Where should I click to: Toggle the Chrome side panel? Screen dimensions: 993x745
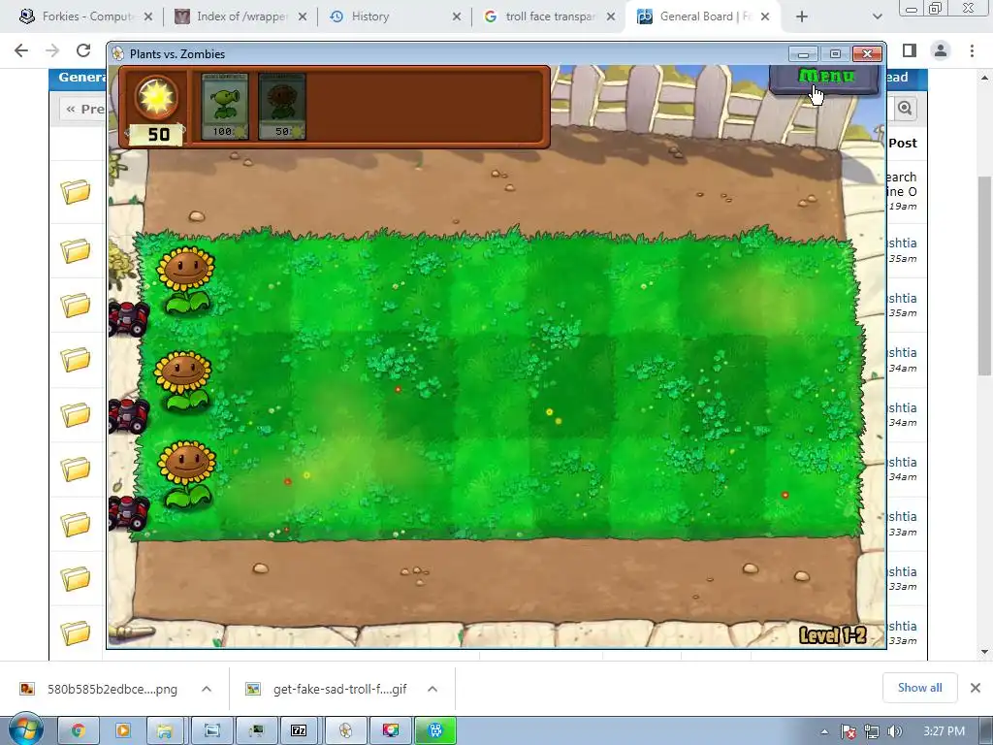(x=910, y=50)
